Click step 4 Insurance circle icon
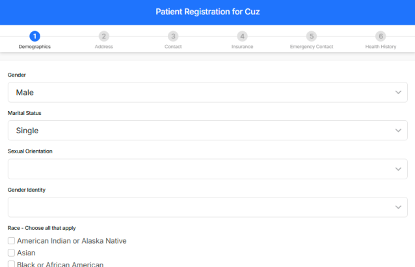415x267 pixels. (x=242, y=36)
